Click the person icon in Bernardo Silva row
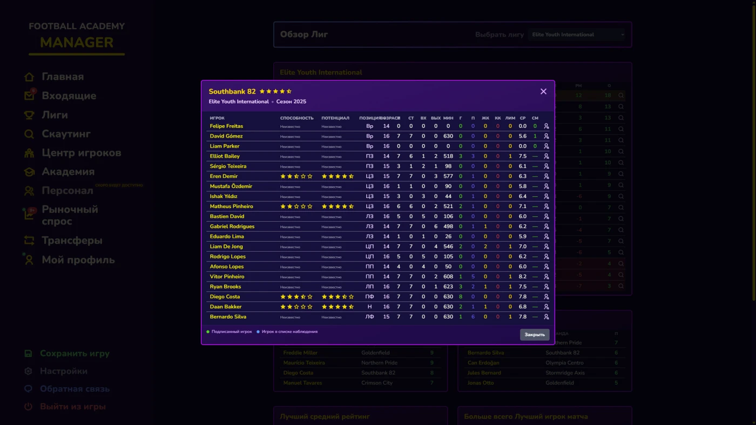 coord(546,317)
